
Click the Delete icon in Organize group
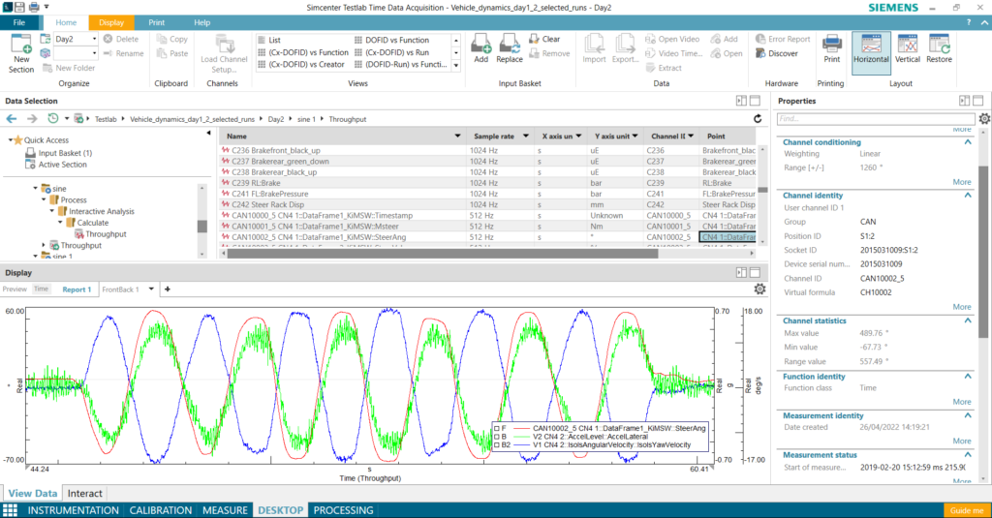tap(108, 39)
